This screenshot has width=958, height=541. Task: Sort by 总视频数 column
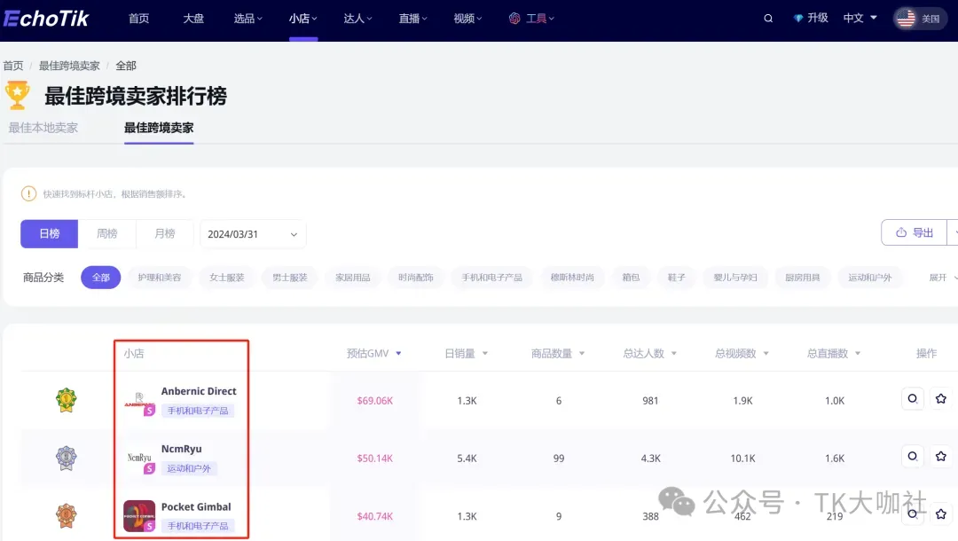coord(742,354)
